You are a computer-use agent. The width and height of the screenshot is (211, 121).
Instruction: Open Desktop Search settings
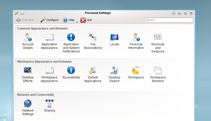(114, 74)
